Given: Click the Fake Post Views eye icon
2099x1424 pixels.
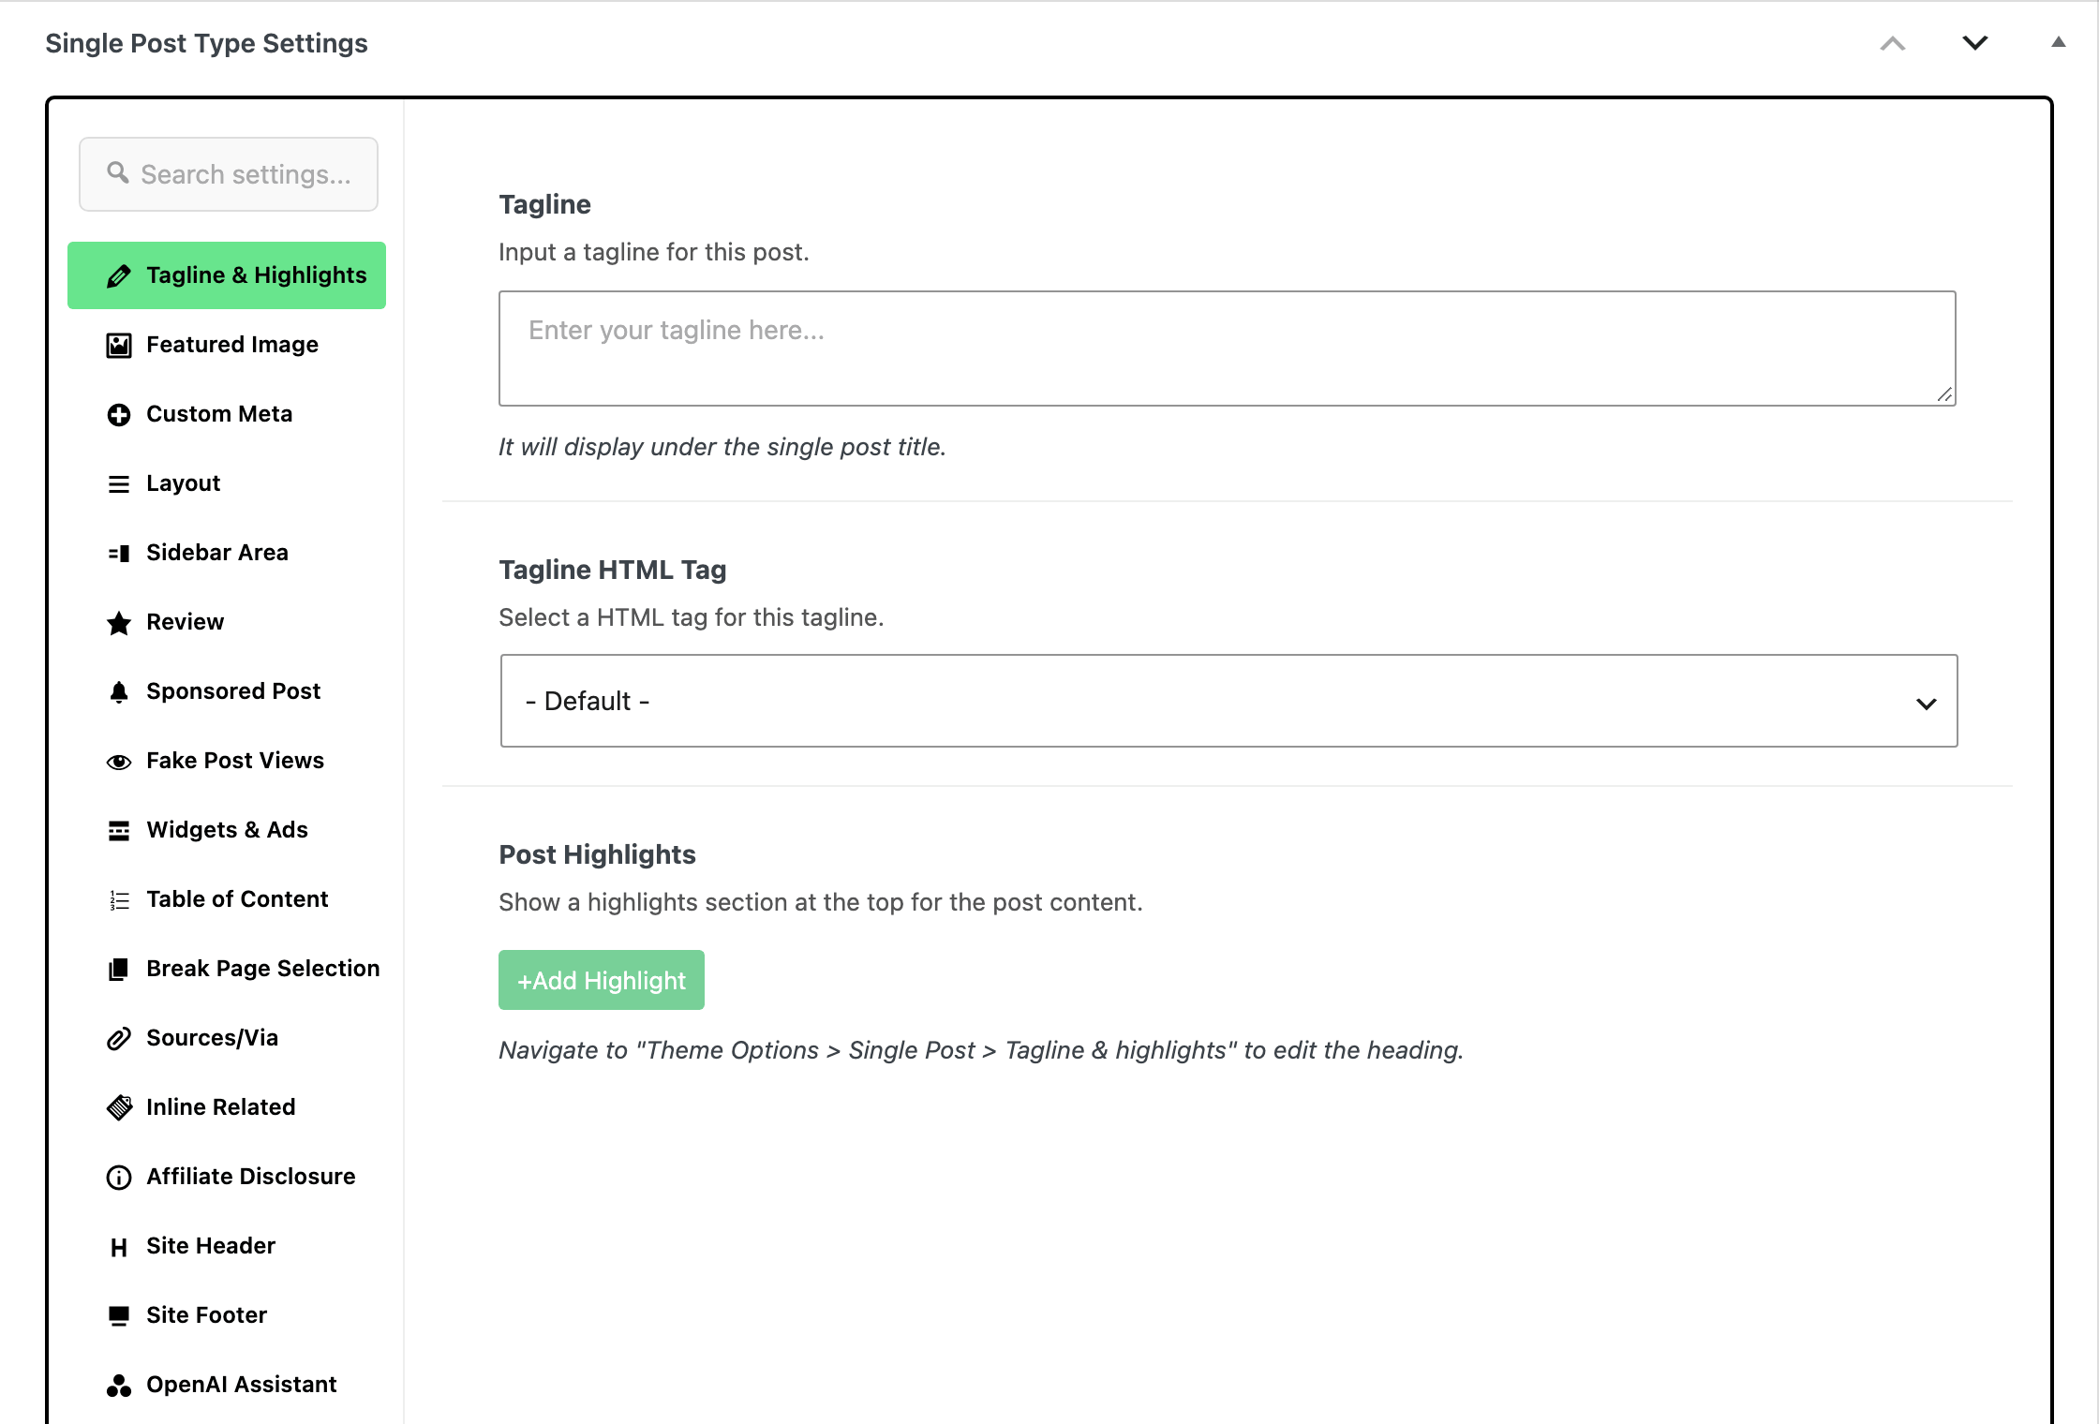Looking at the screenshot, I should (x=119, y=762).
